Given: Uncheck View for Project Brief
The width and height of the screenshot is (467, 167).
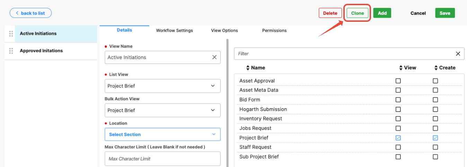Looking at the screenshot, I should 398,138.
